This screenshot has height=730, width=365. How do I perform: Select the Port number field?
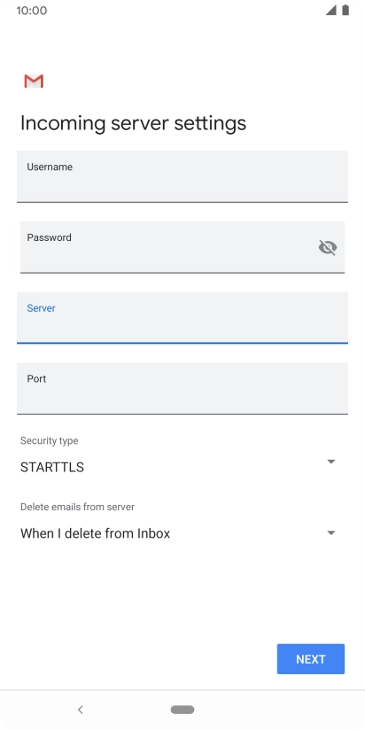(182, 388)
